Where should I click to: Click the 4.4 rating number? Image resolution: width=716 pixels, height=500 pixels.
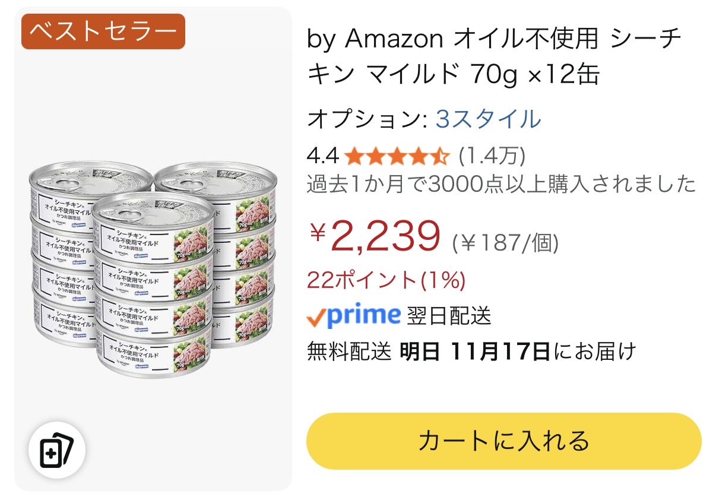322,156
